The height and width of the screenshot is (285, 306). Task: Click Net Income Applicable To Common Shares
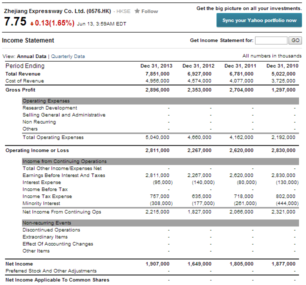click(57, 280)
